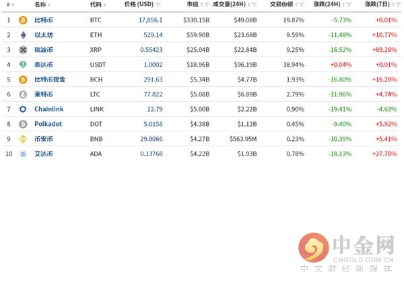Sort by 市值 column header
Viewport: 404px width, 281px height.
tap(195, 5)
